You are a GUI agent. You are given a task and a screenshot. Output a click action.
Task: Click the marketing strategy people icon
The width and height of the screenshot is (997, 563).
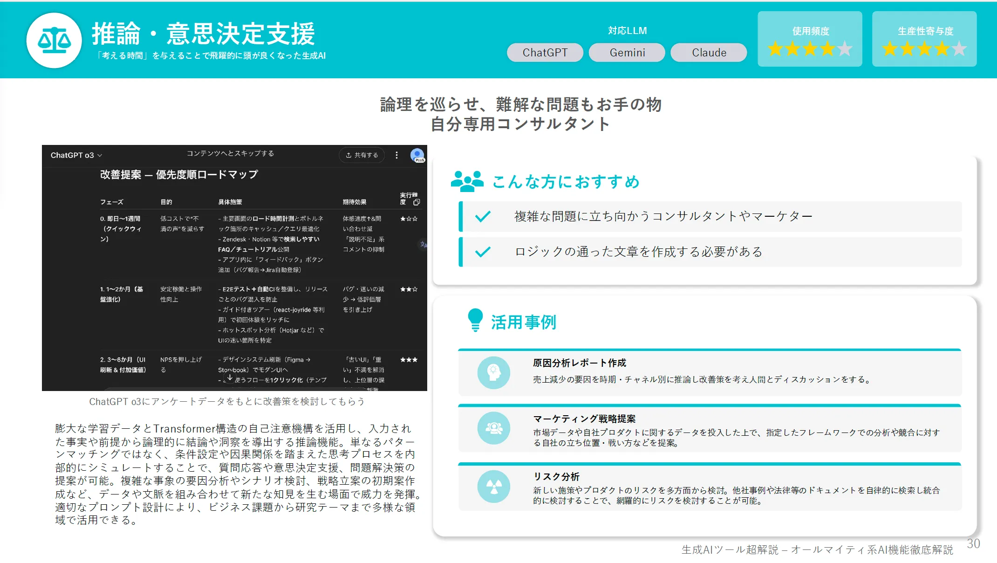pos(493,428)
